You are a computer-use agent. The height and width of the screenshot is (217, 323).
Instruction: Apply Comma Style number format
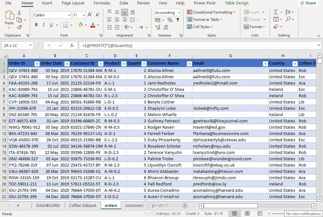178,20
